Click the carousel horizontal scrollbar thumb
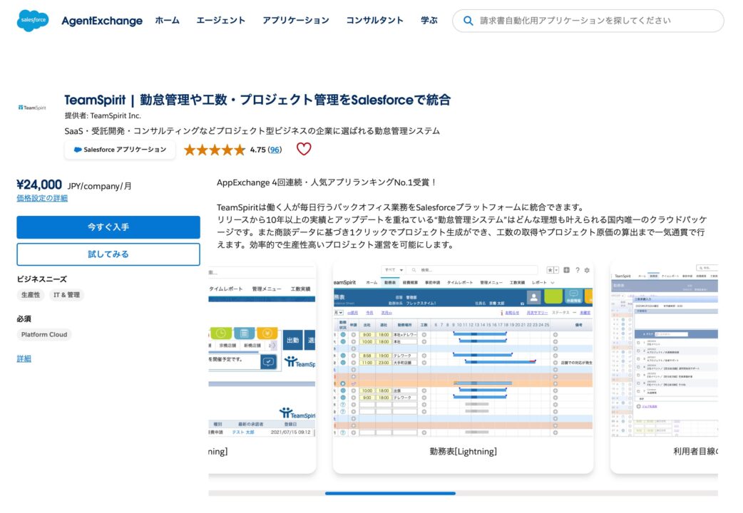This screenshot has width=743, height=513. (390, 493)
